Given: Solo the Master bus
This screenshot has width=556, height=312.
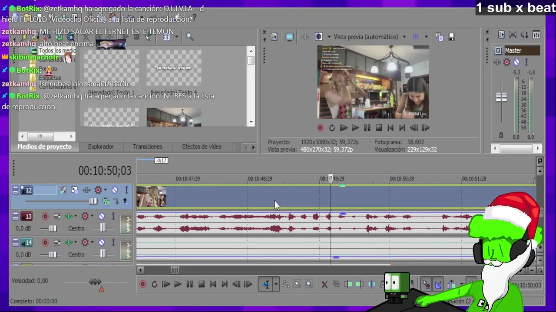Looking at the screenshot, I should [x=526, y=62].
